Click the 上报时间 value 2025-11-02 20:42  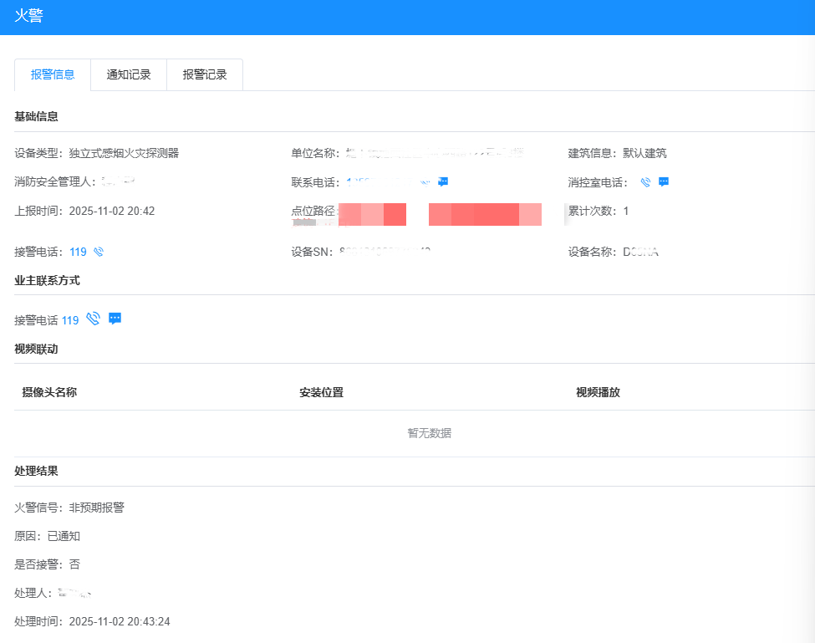click(x=112, y=211)
